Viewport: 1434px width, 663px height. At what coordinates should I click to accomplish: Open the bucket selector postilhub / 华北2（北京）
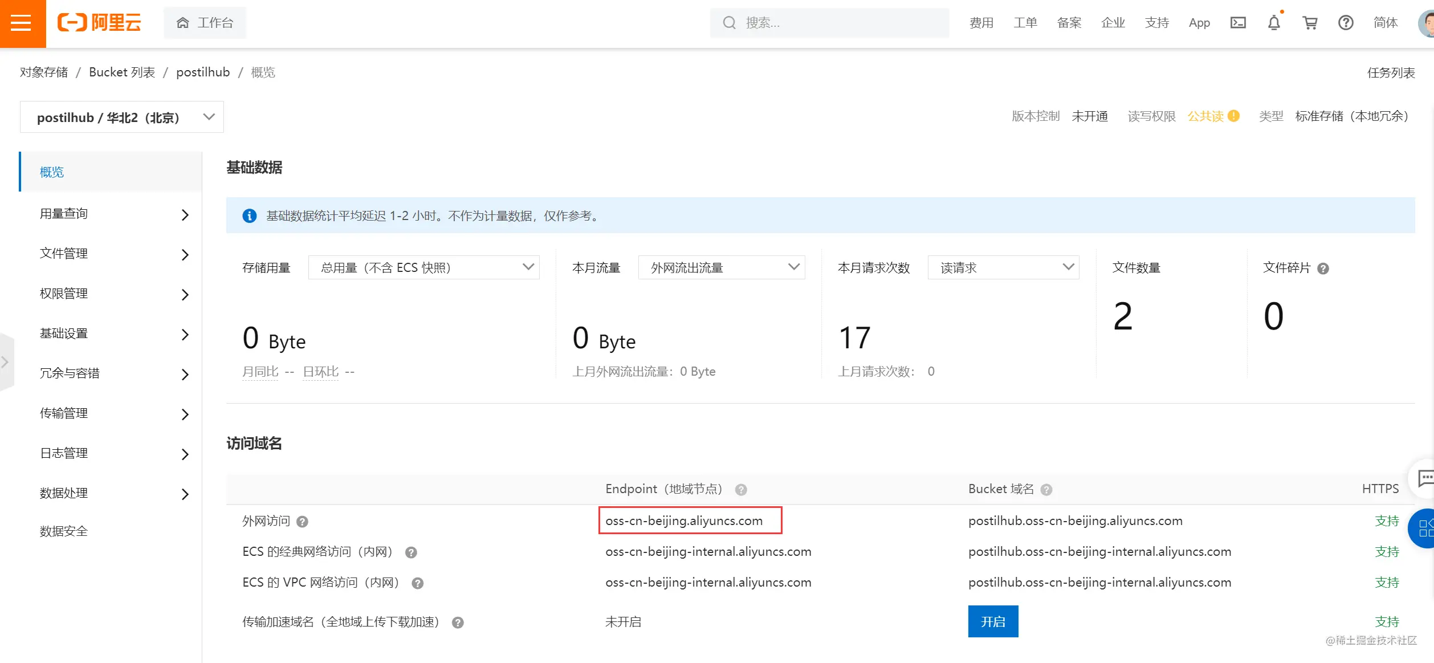click(122, 117)
